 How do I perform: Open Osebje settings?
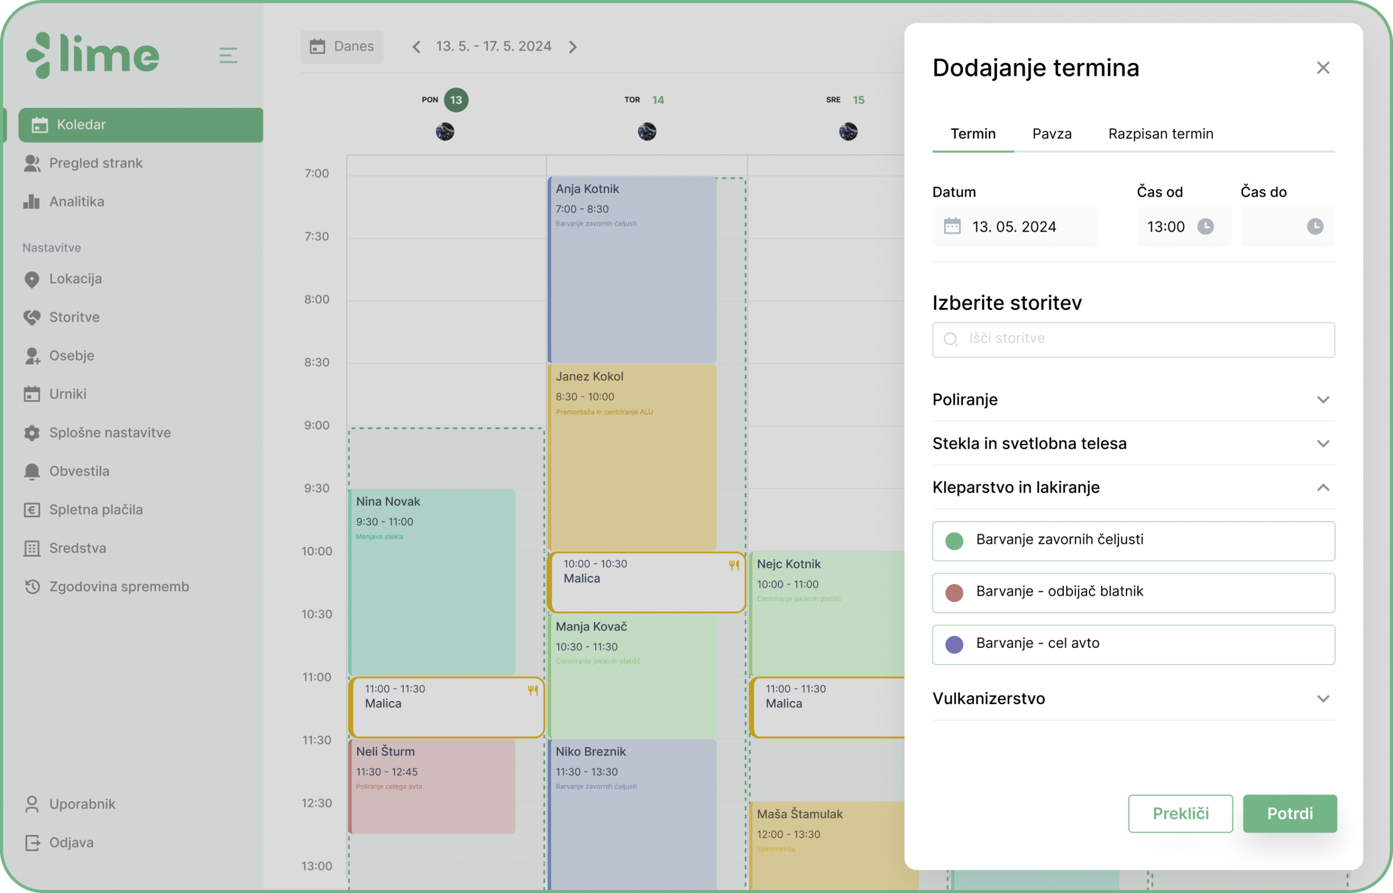coord(59,356)
